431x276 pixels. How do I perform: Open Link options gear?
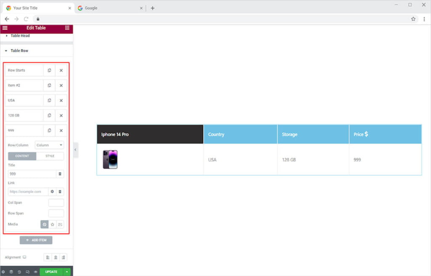point(52,192)
